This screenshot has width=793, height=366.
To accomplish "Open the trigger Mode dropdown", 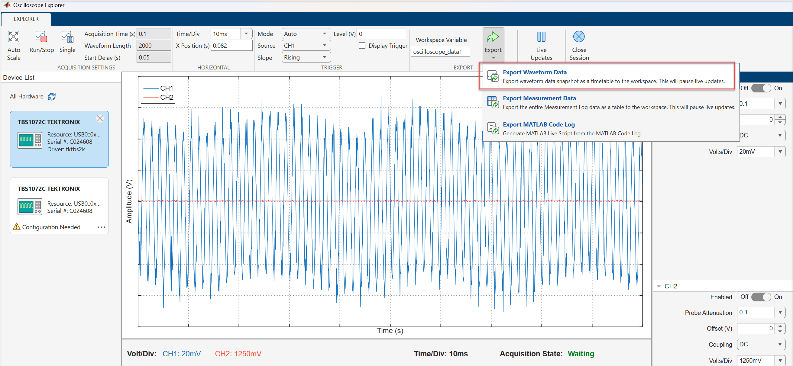I will tap(306, 34).
